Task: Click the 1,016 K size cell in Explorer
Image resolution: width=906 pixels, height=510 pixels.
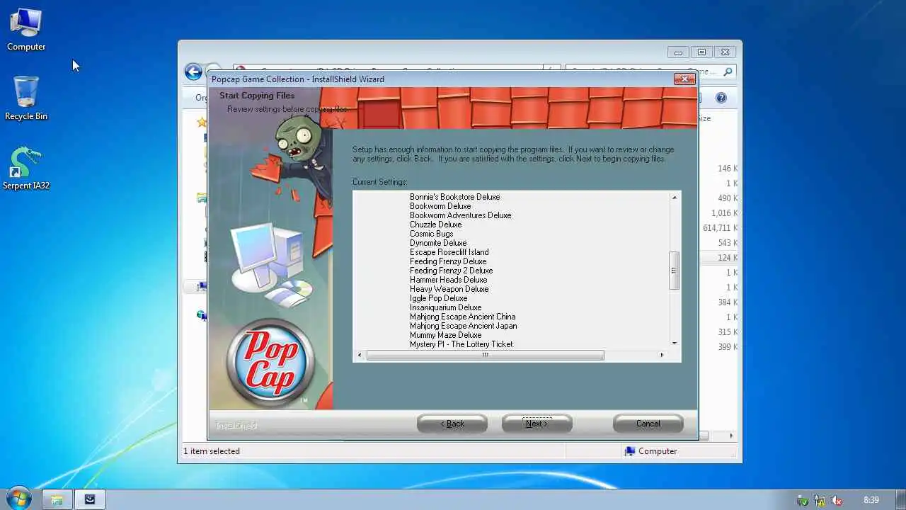Action: [x=725, y=213]
